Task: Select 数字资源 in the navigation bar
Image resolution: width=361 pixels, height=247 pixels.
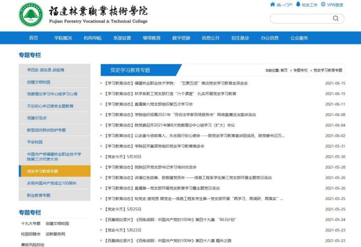Action: (180, 38)
